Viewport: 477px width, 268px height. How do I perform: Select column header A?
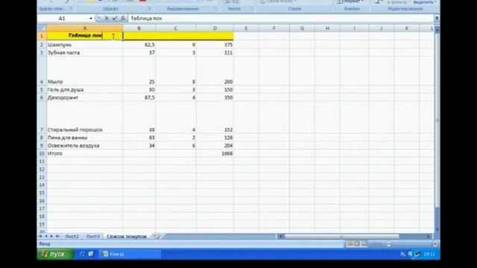point(84,28)
